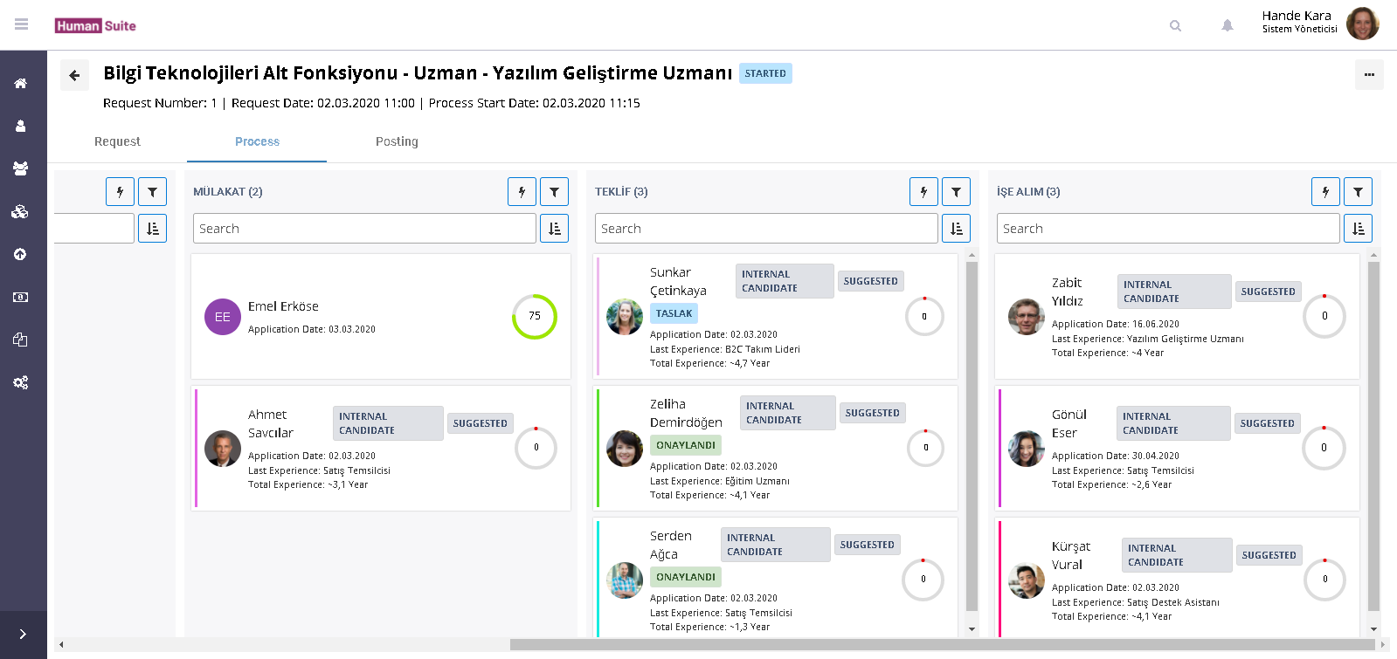Click the Human Suite logo
1397x659 pixels.
95,26
